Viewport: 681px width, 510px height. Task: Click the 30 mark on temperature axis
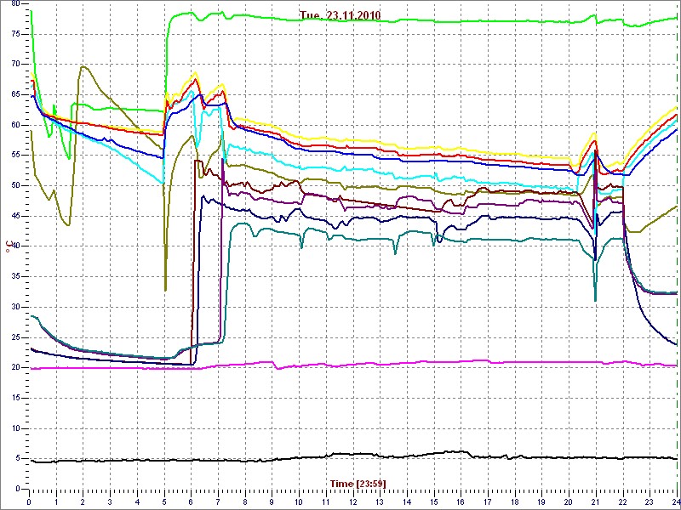[x=15, y=307]
